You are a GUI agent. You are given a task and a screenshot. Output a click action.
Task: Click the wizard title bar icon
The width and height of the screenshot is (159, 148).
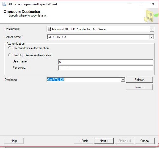pyautogui.click(x=4, y=4)
